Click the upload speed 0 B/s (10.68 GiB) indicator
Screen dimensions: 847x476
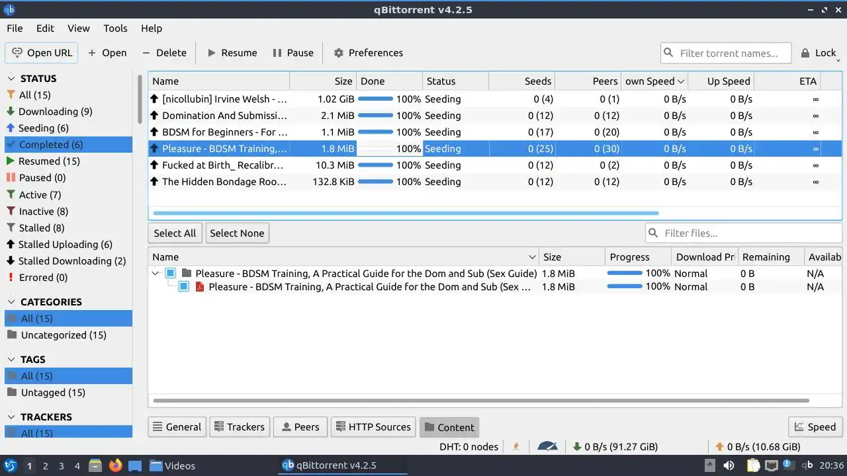759,447
